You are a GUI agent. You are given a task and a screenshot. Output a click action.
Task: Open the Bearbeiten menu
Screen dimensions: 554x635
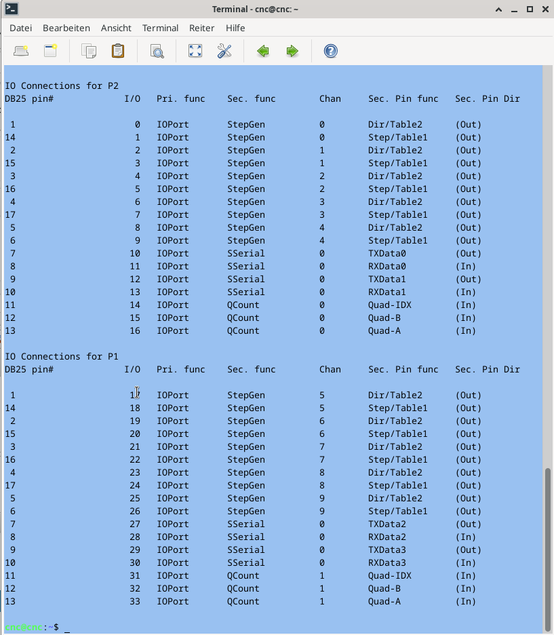pyautogui.click(x=66, y=28)
